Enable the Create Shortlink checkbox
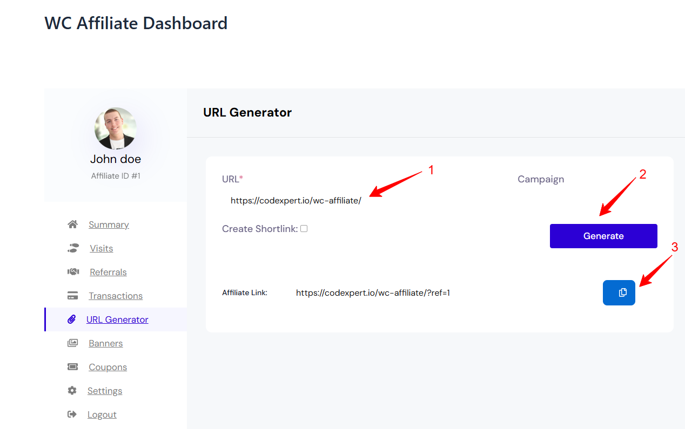The height and width of the screenshot is (429, 685). click(304, 229)
